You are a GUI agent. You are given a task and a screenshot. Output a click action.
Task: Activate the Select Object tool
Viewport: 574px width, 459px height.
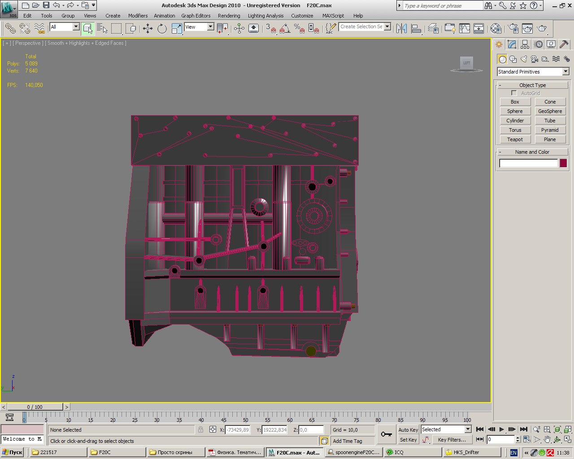88,29
